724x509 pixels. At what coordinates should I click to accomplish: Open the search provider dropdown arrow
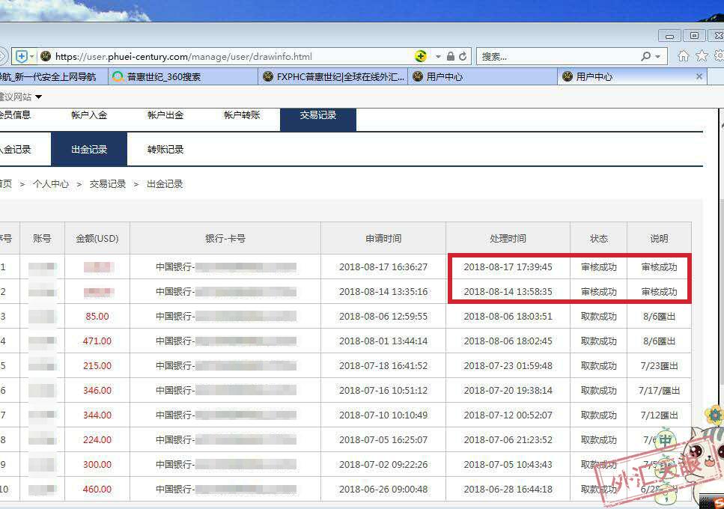[x=657, y=56]
